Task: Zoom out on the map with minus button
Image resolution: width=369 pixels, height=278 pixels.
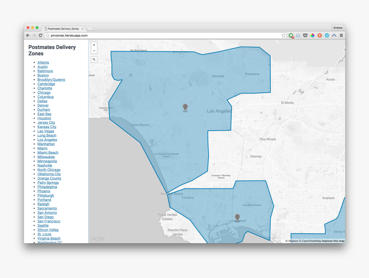Action: click(94, 51)
